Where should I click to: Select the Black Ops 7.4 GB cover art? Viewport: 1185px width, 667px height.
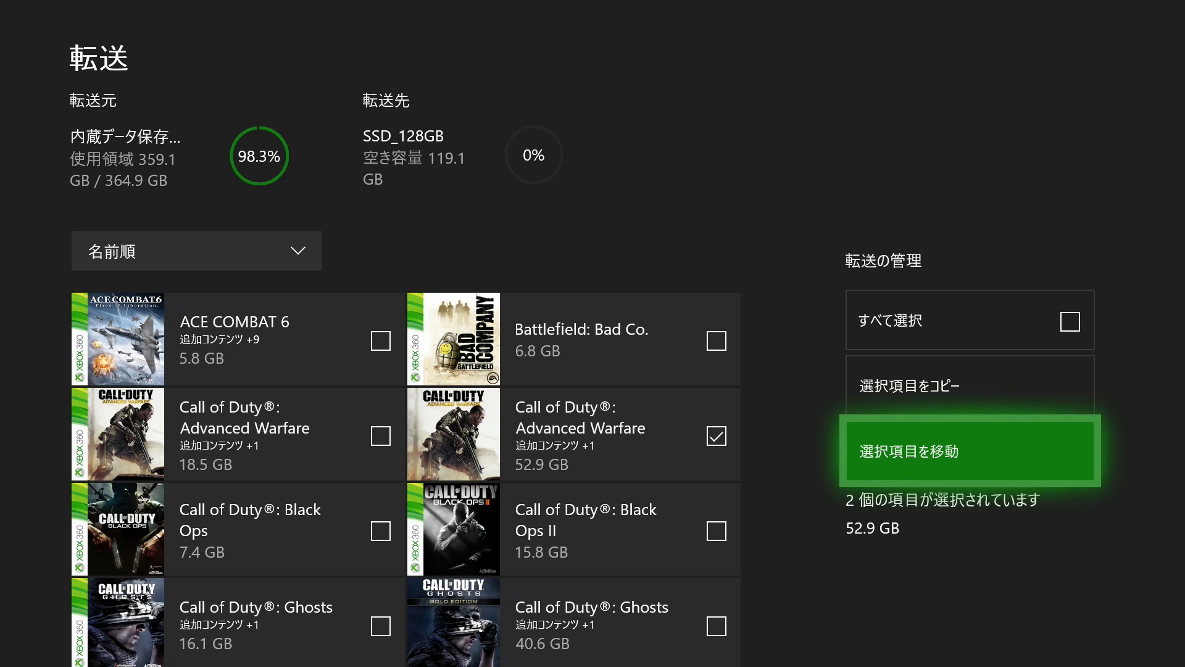click(118, 529)
